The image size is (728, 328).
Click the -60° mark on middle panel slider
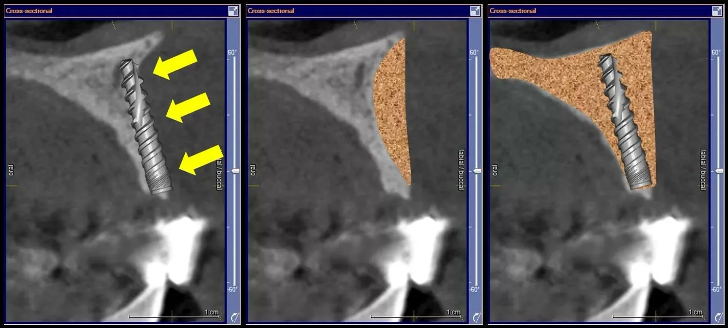[474, 289]
